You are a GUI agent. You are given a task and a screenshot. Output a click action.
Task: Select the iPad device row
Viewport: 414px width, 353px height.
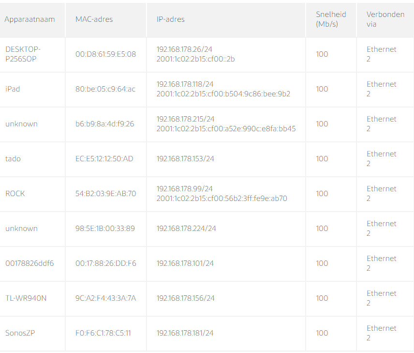(207, 89)
